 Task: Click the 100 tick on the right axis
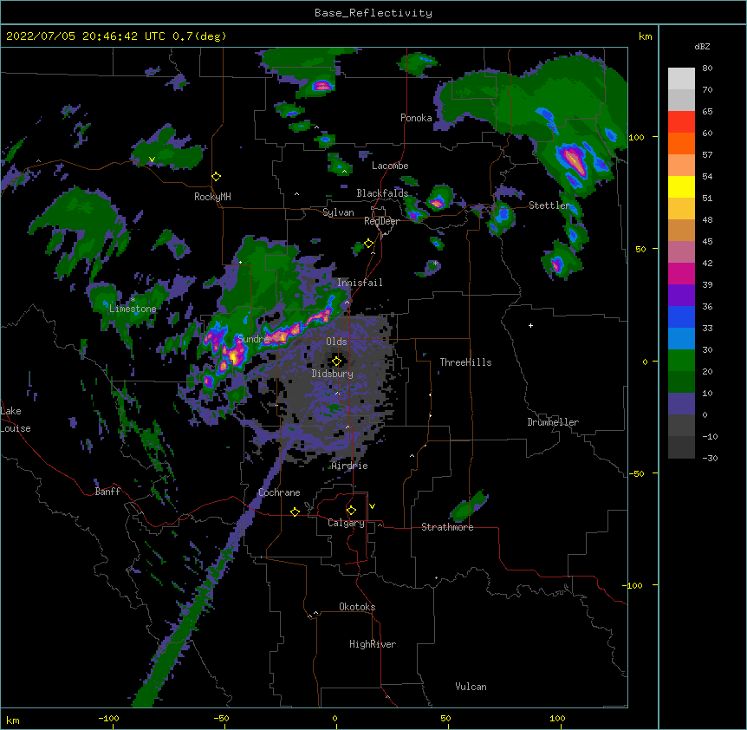click(636, 137)
